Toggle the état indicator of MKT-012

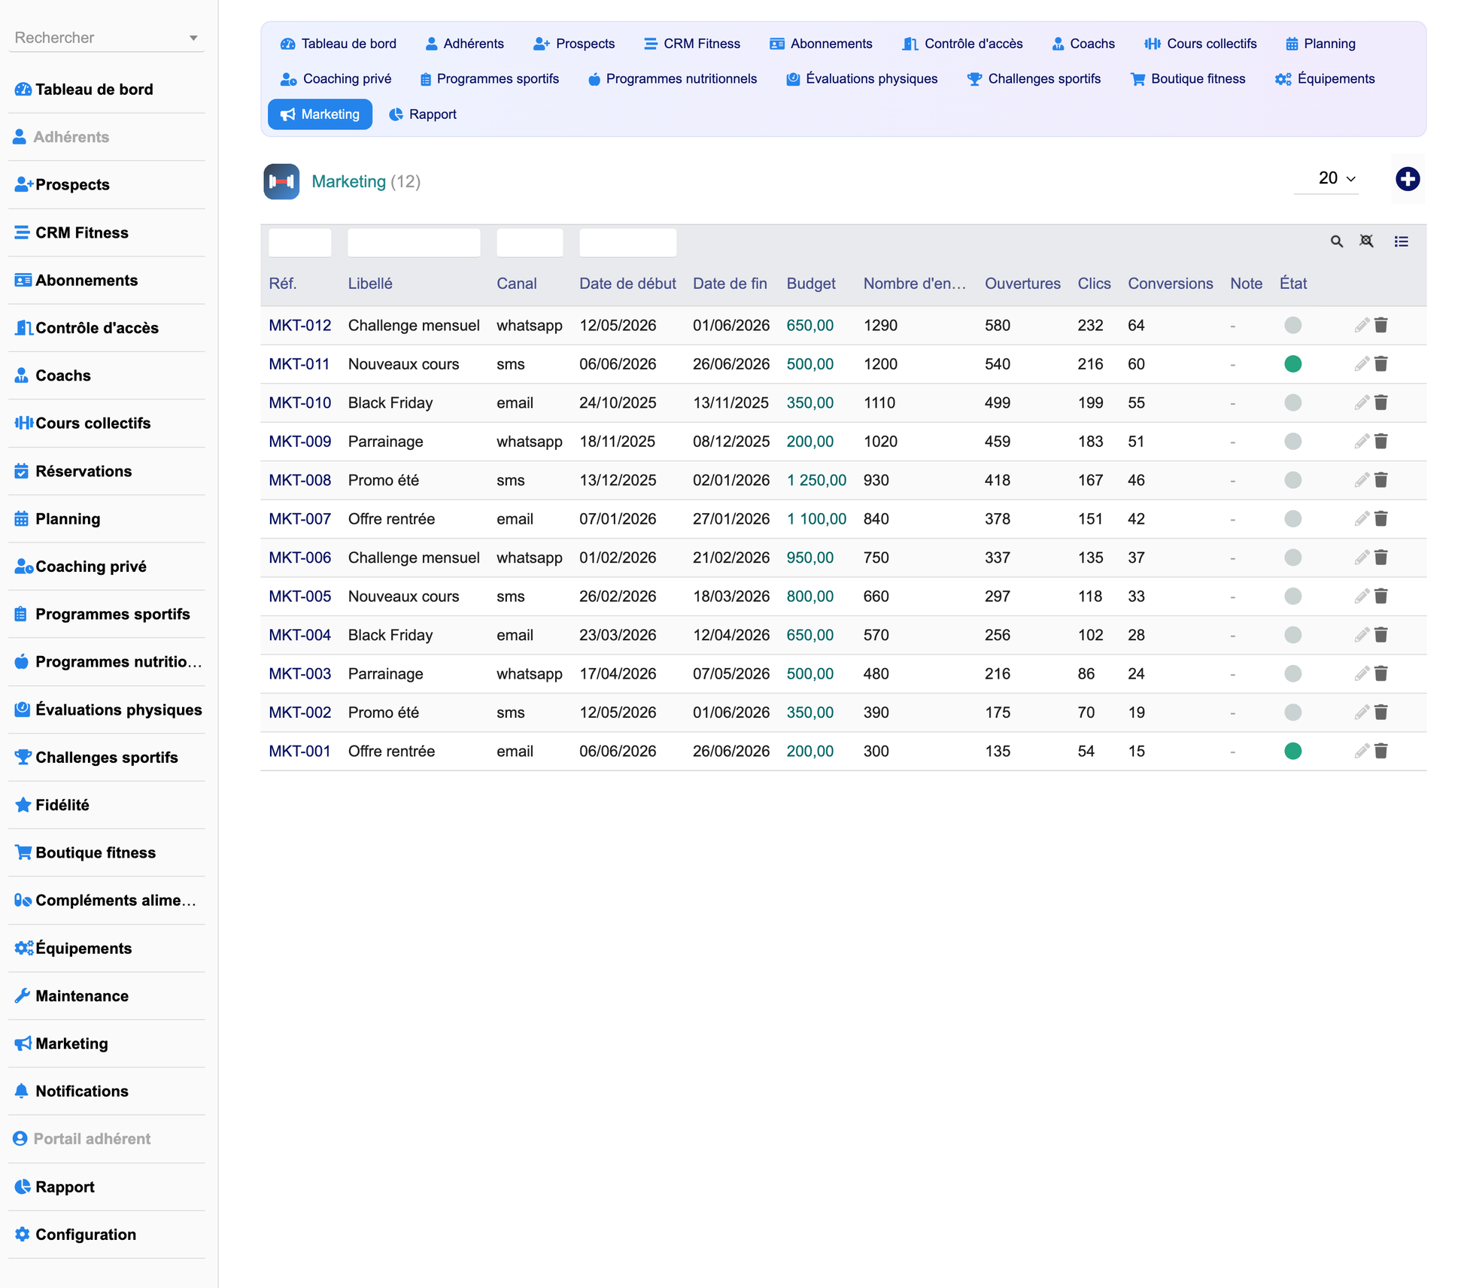tap(1292, 325)
